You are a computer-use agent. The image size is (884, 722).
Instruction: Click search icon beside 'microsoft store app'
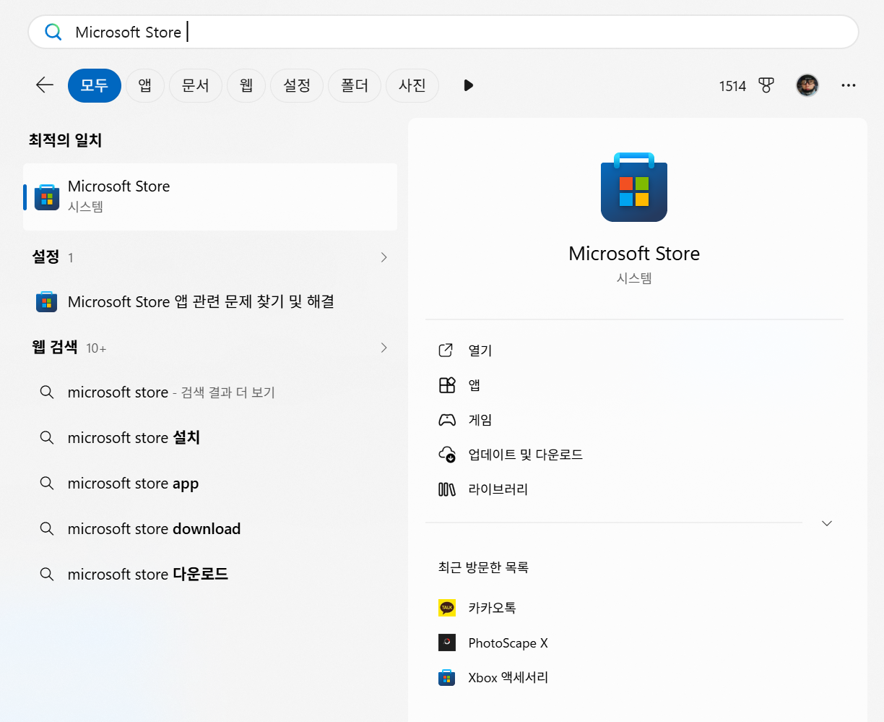(47, 483)
